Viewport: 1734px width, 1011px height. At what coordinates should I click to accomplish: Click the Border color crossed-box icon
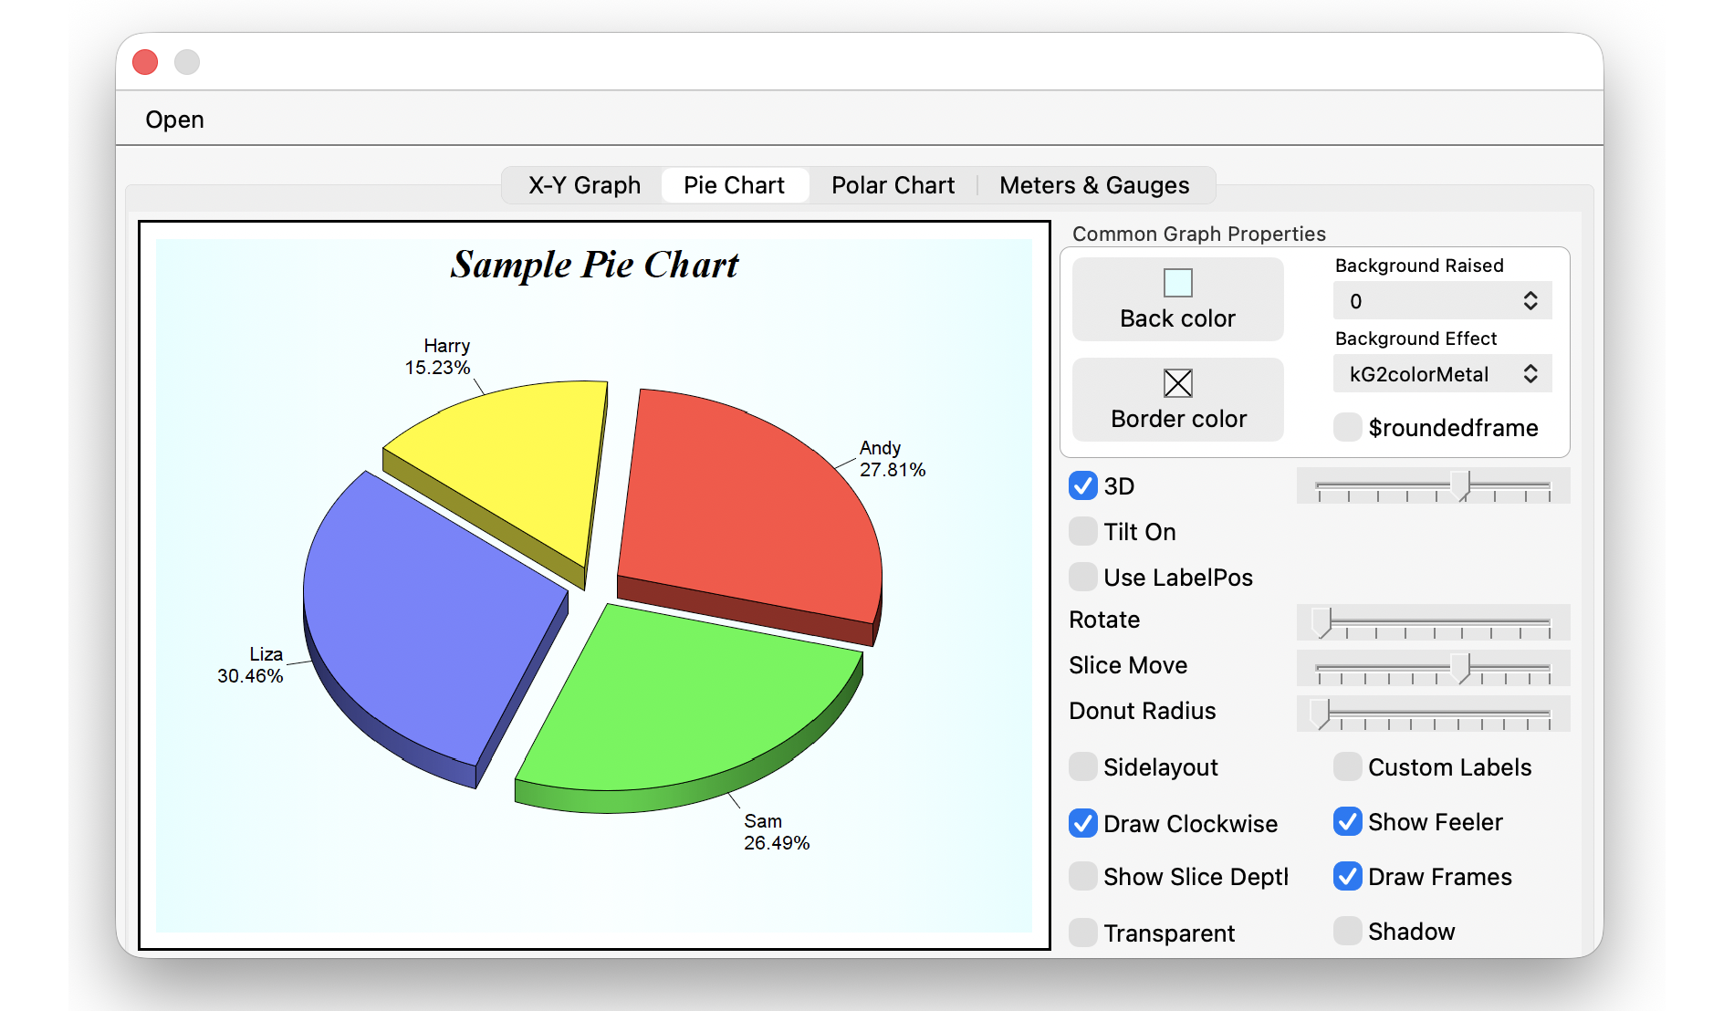click(x=1177, y=383)
